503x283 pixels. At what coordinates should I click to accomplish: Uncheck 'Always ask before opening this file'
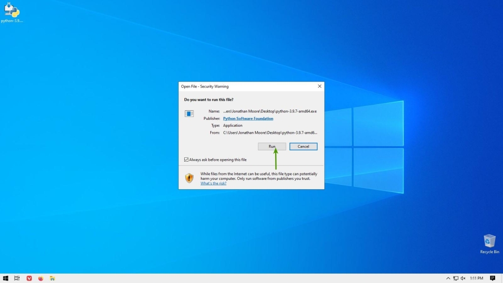(x=186, y=159)
